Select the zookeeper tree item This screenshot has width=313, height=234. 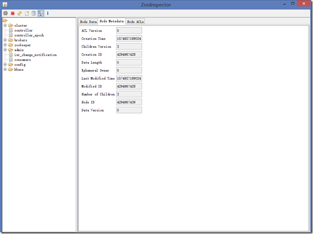22,45
